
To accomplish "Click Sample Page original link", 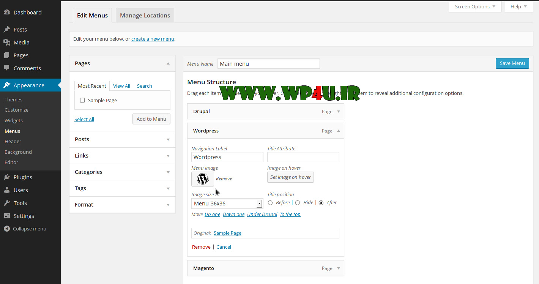I will [x=227, y=233].
